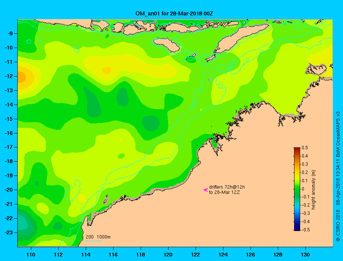Click the vertical CSIRO 2018 BoM OceanMAPS copyright text
Image resolution: width=343 pixels, height=261 pixels.
click(x=338, y=176)
